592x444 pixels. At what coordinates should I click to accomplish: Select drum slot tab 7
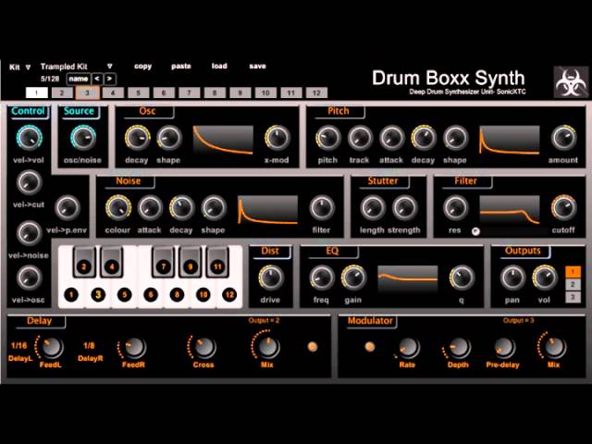189,92
